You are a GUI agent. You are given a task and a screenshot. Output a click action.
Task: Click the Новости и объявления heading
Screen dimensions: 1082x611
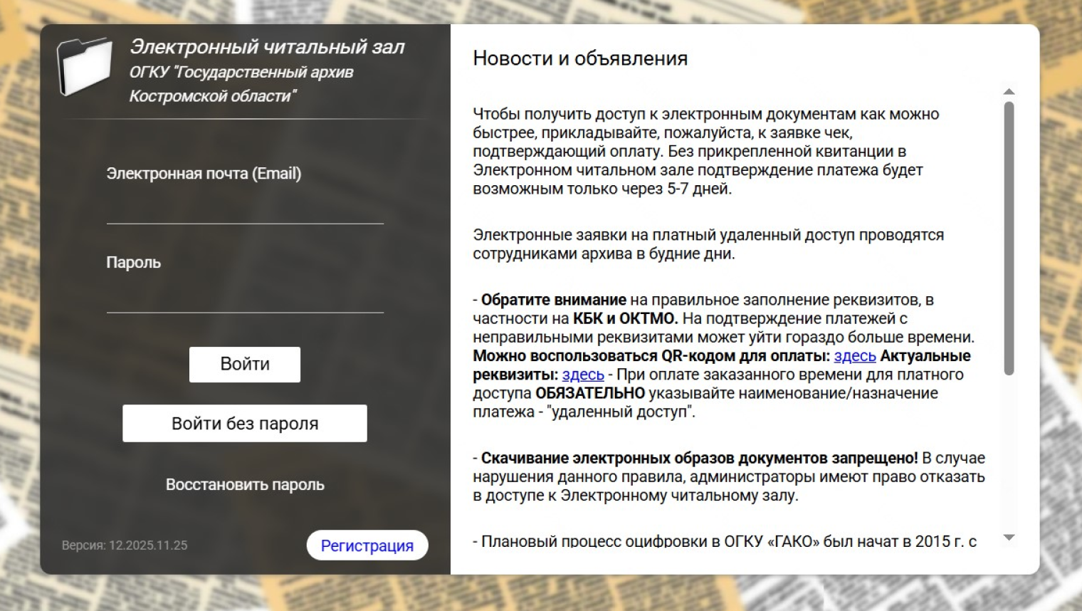(580, 58)
